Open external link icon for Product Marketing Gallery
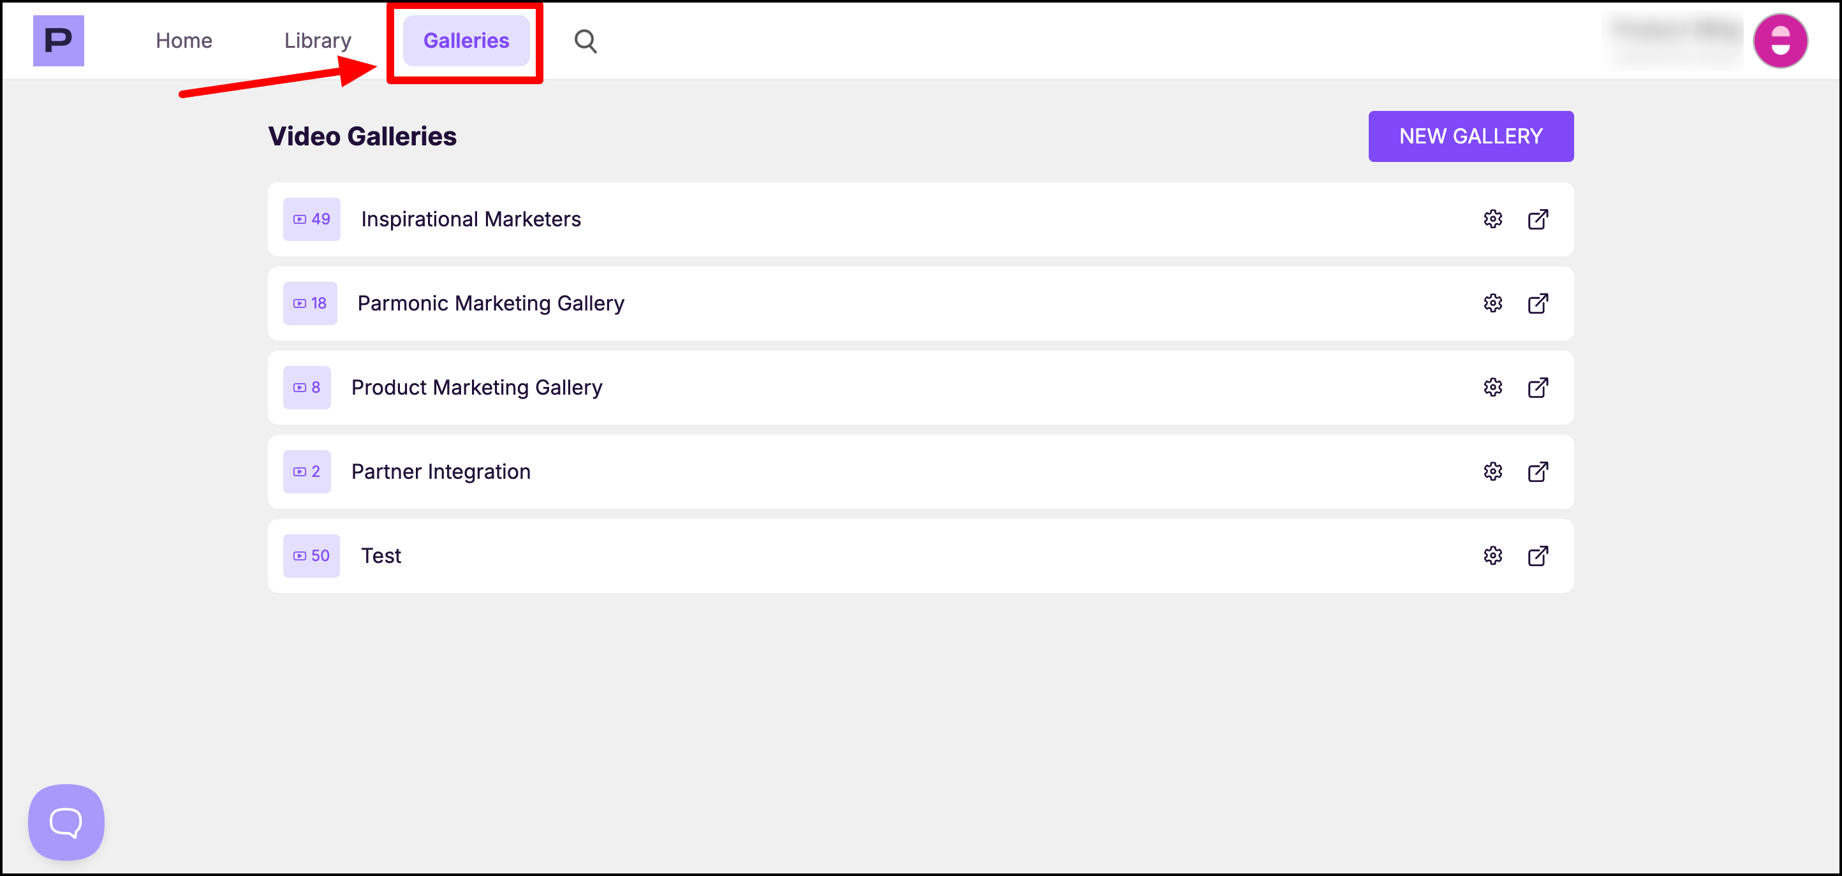 coord(1537,387)
